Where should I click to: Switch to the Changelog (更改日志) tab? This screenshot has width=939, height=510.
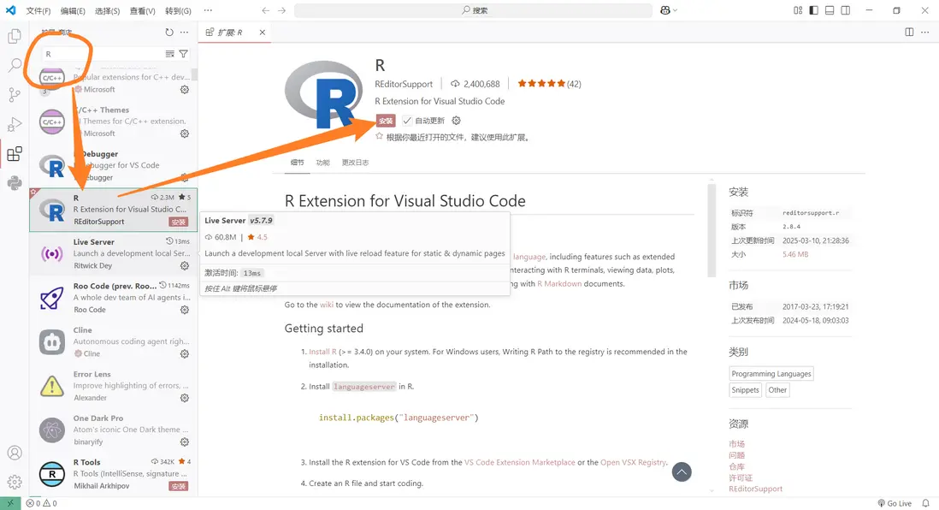(x=355, y=163)
